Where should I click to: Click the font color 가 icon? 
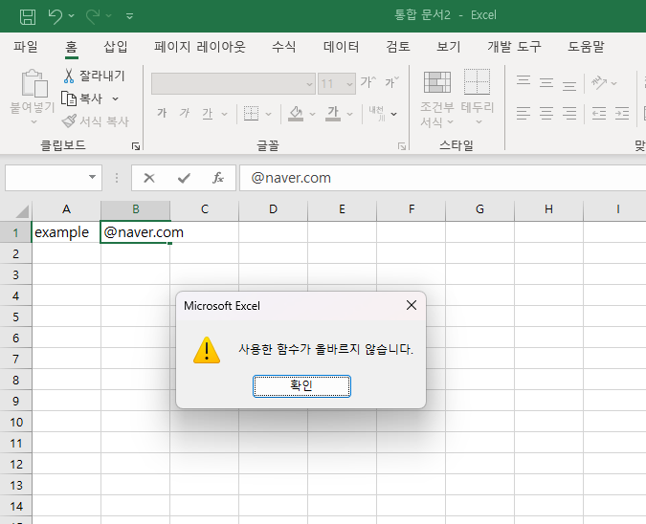pos(333,113)
